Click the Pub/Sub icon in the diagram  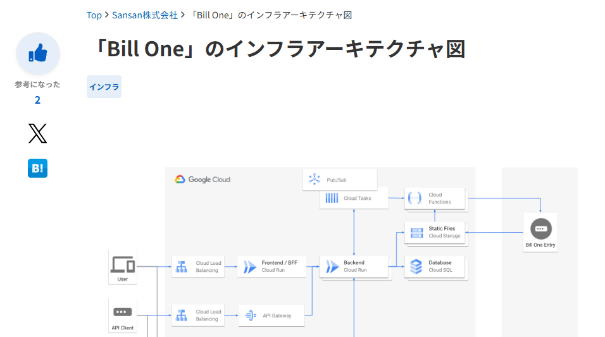click(x=315, y=180)
